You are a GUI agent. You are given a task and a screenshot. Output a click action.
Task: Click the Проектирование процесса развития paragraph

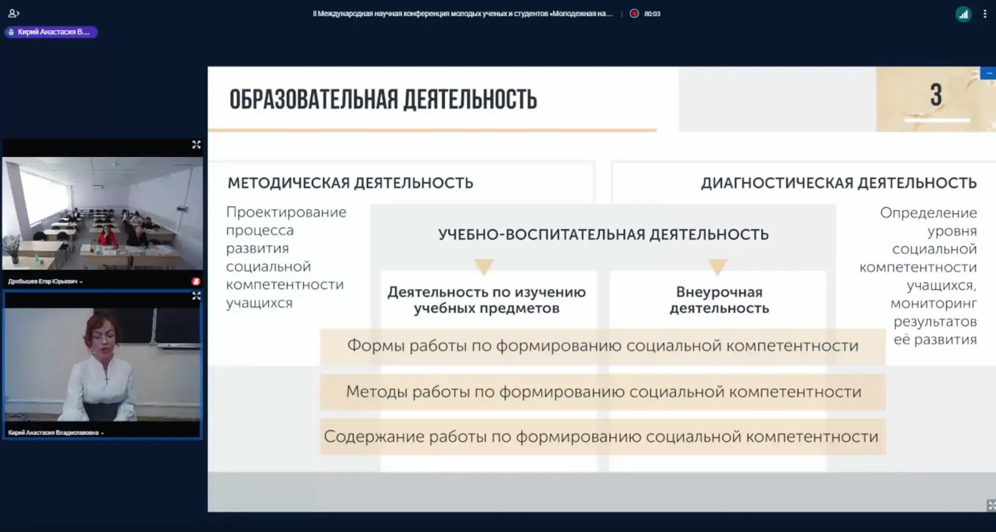tap(286, 257)
